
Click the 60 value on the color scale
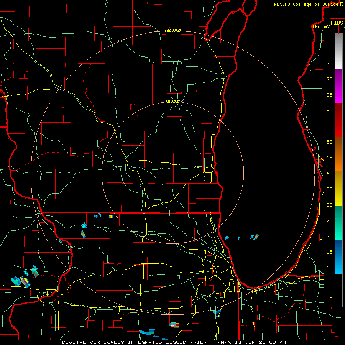tap(329, 111)
